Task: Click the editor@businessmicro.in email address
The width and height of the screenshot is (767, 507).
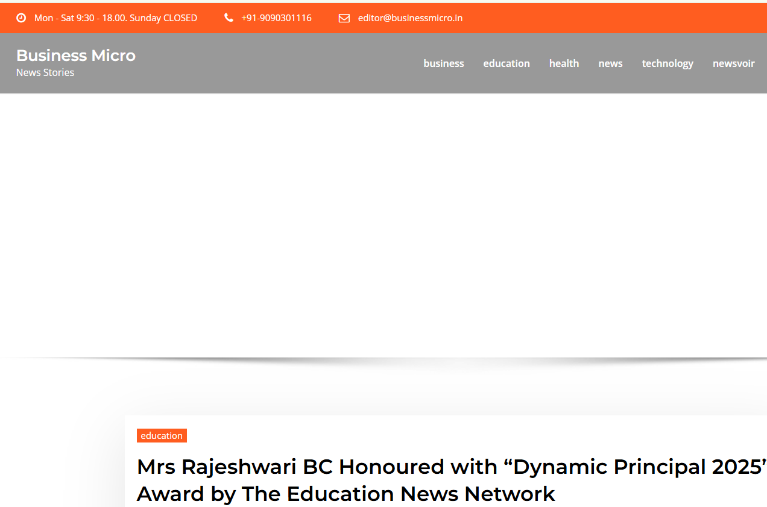Action: coord(410,18)
